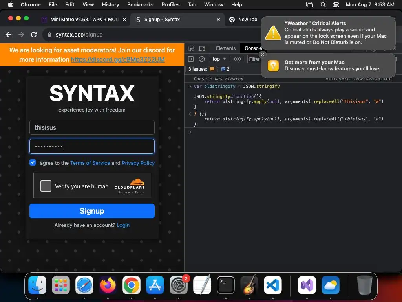Open the discord.gg invite link in the banner

click(118, 60)
